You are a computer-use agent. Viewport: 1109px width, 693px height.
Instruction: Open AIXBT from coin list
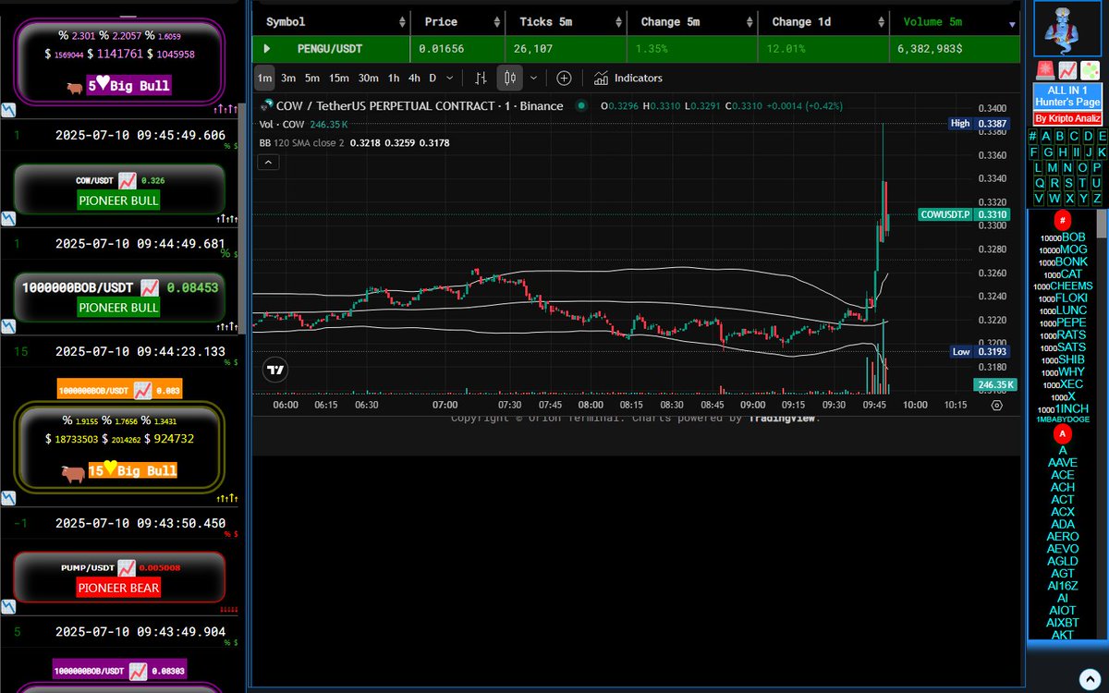(1063, 623)
